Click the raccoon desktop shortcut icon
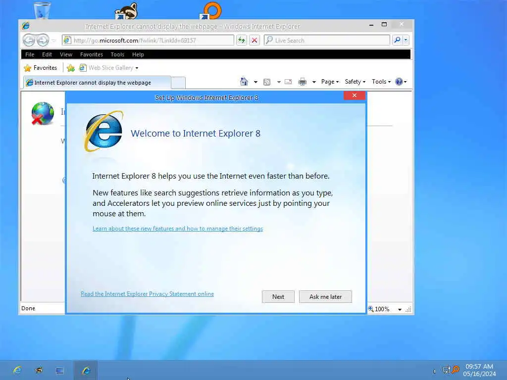The height and width of the screenshot is (380, 507). tap(126, 10)
